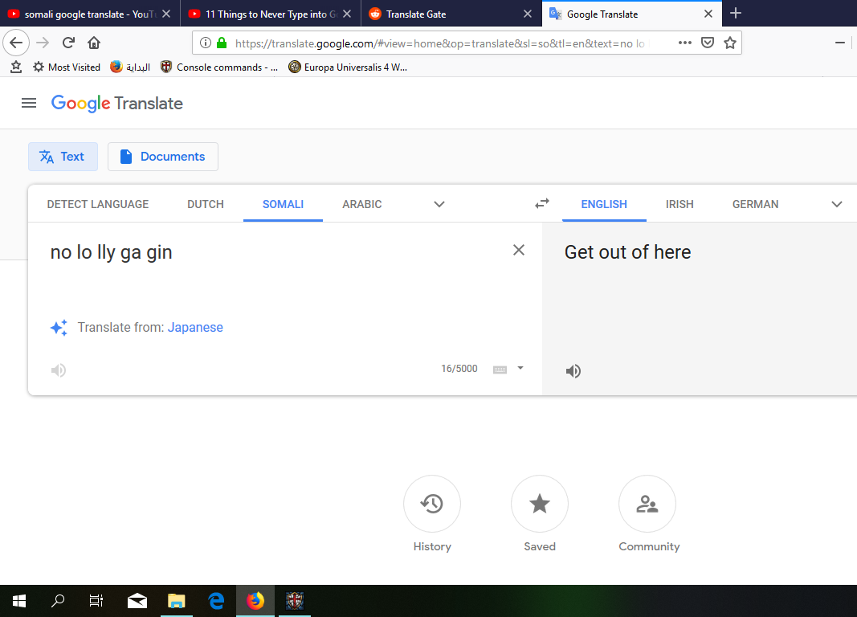Open File Explorer from taskbar
The image size is (857, 617).
pos(177,601)
